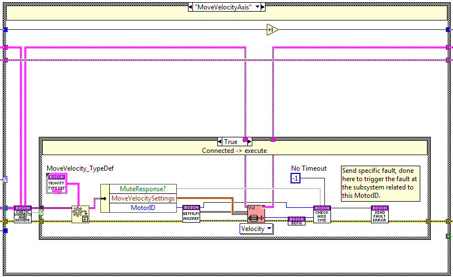Image resolution: width=453 pixels, height=277 pixels.
Task: Go to previous case of MoveVelocityAxis structure
Action: tap(190, 7)
